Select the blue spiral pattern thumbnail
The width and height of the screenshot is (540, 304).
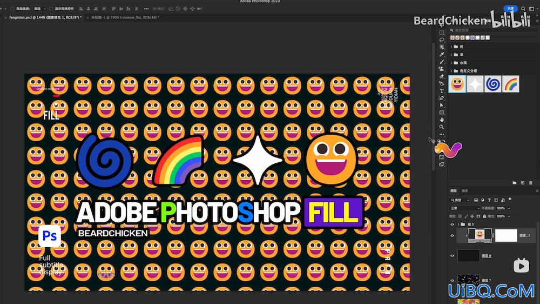tap(493, 84)
